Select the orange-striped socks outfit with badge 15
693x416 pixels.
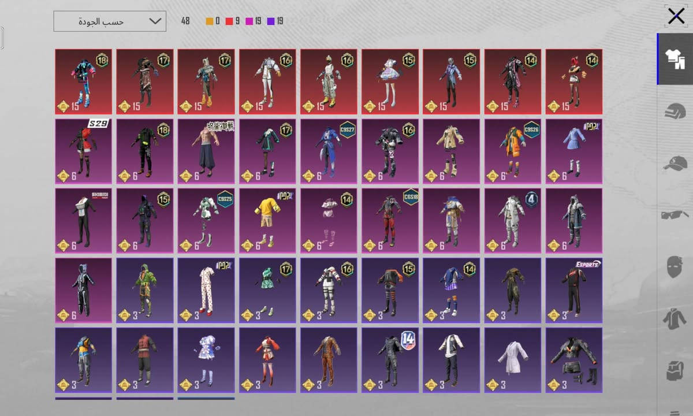pos(390,291)
